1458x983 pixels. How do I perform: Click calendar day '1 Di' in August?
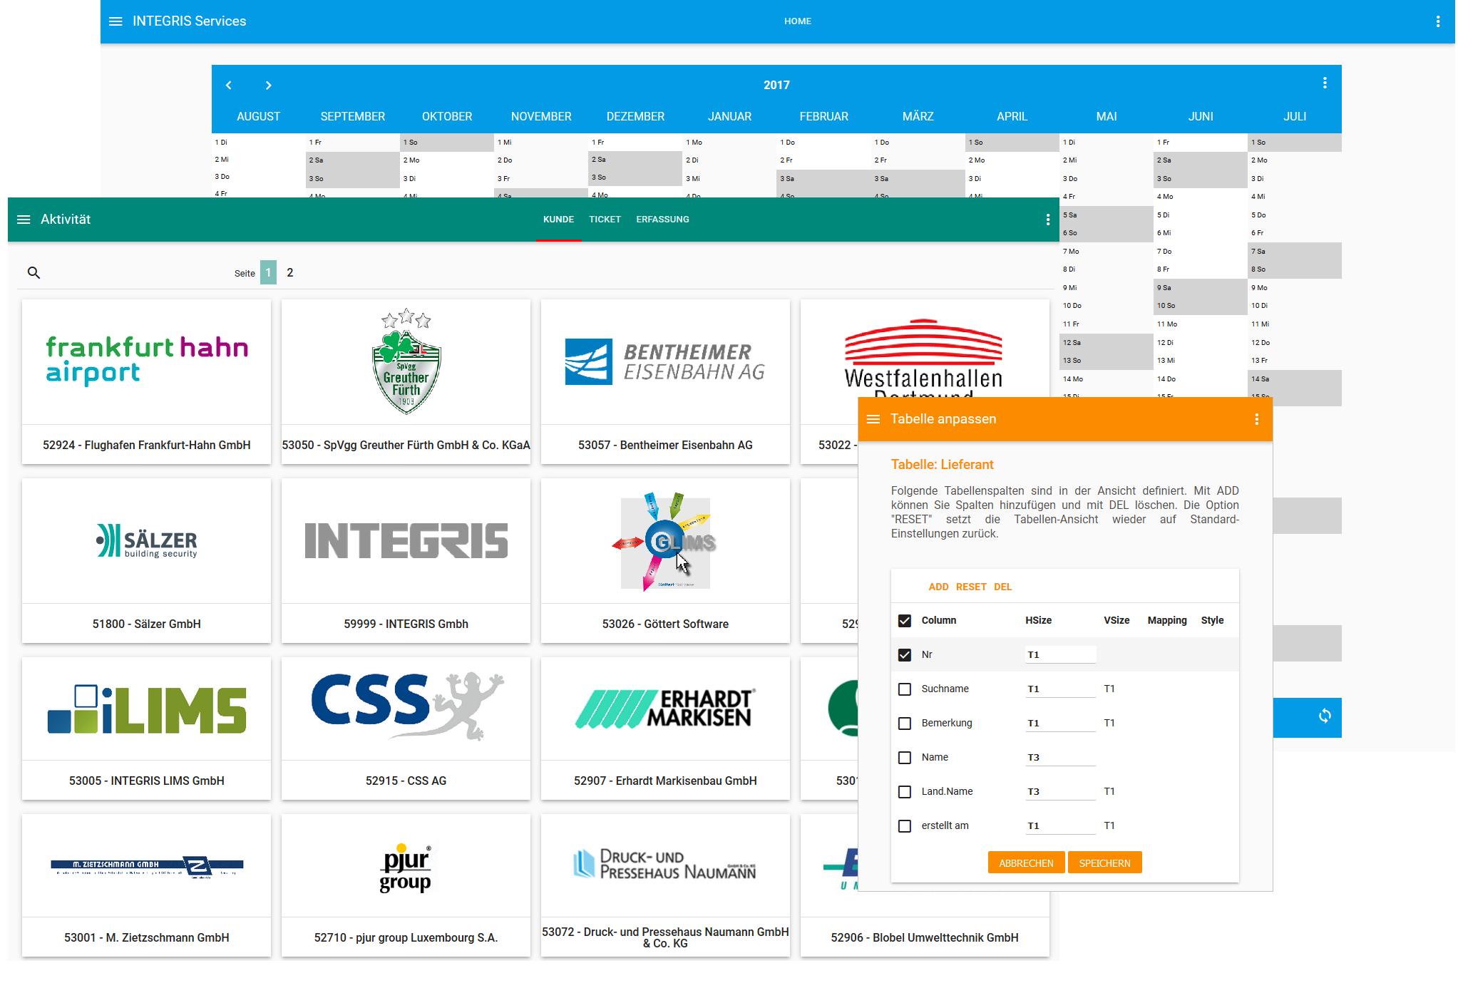[222, 143]
